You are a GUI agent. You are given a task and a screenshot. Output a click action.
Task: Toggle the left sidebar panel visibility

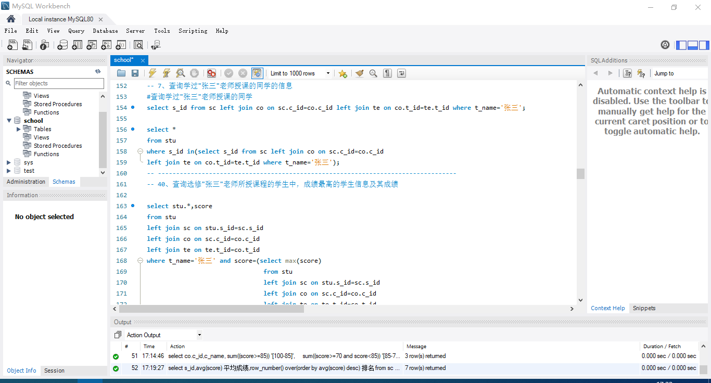[x=681, y=45]
